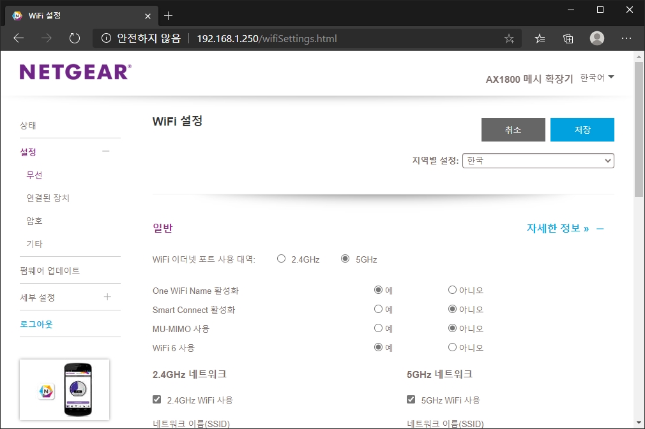Click the browser forward arrow
Viewport: 645px width, 429px height.
pos(47,39)
